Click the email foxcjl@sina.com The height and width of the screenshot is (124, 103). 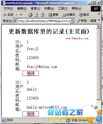click(x=42, y=67)
